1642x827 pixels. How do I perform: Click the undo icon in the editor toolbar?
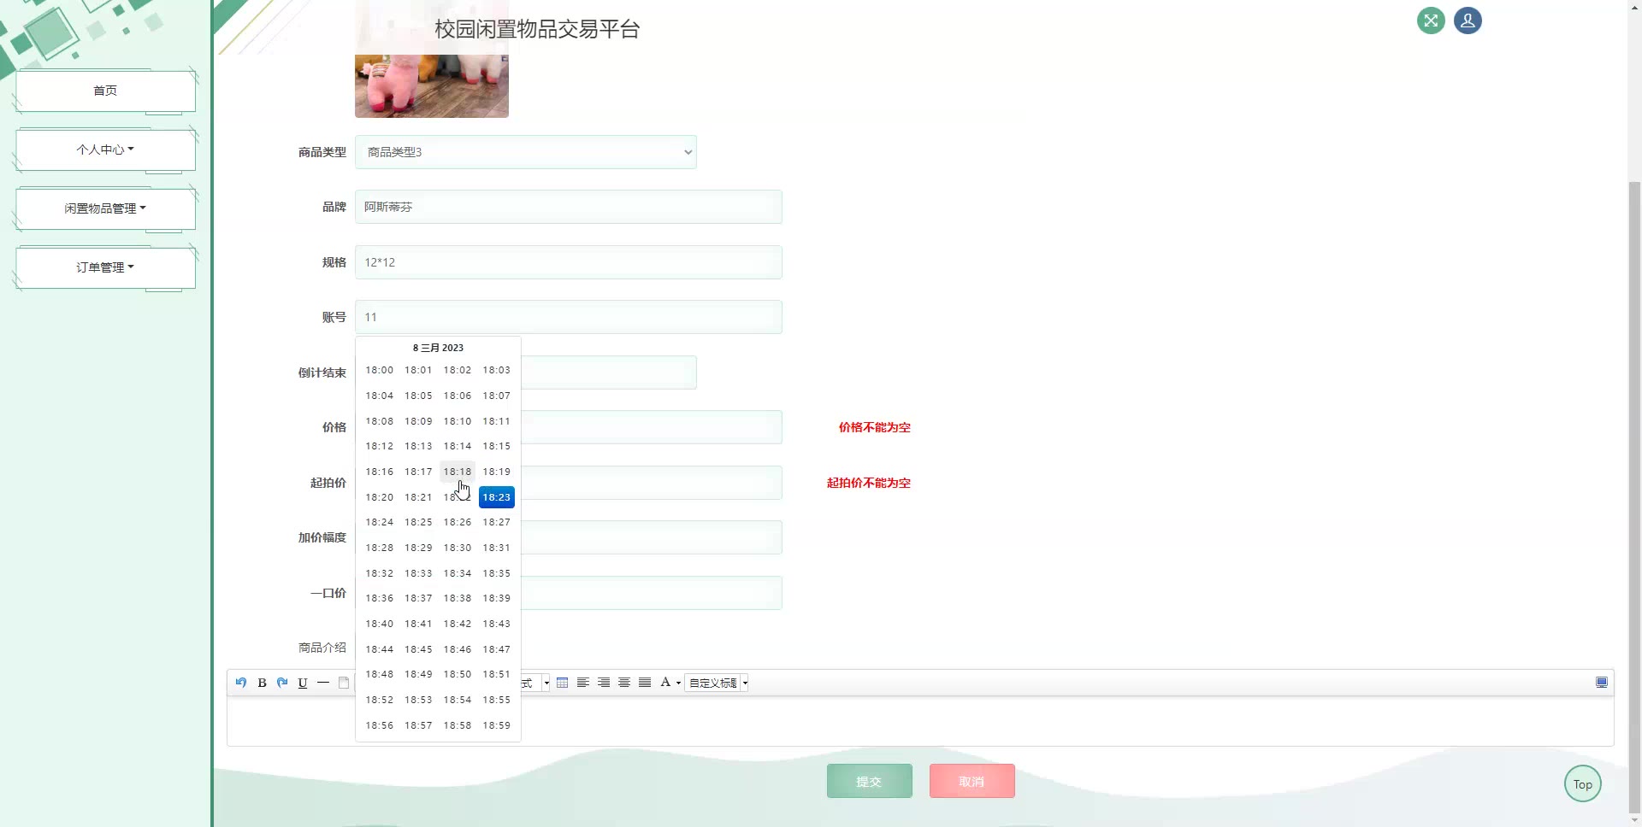tap(241, 683)
